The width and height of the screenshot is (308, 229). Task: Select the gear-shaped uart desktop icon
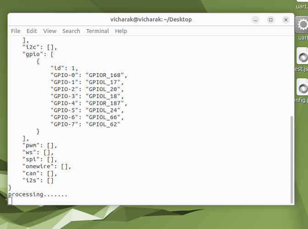tap(302, 25)
